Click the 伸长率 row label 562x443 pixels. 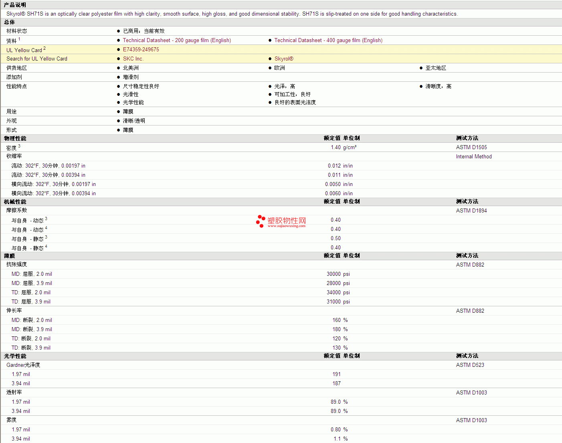14,310
